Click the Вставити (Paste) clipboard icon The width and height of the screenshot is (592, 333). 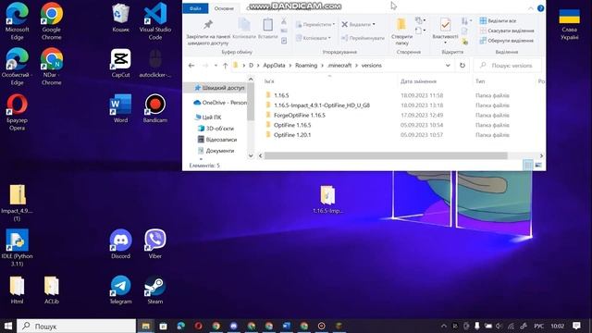point(267,29)
